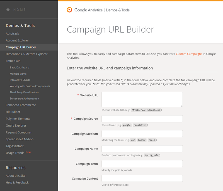Click the https://www.example.com example text
Screen dimensions: 223x191
pos(146,110)
